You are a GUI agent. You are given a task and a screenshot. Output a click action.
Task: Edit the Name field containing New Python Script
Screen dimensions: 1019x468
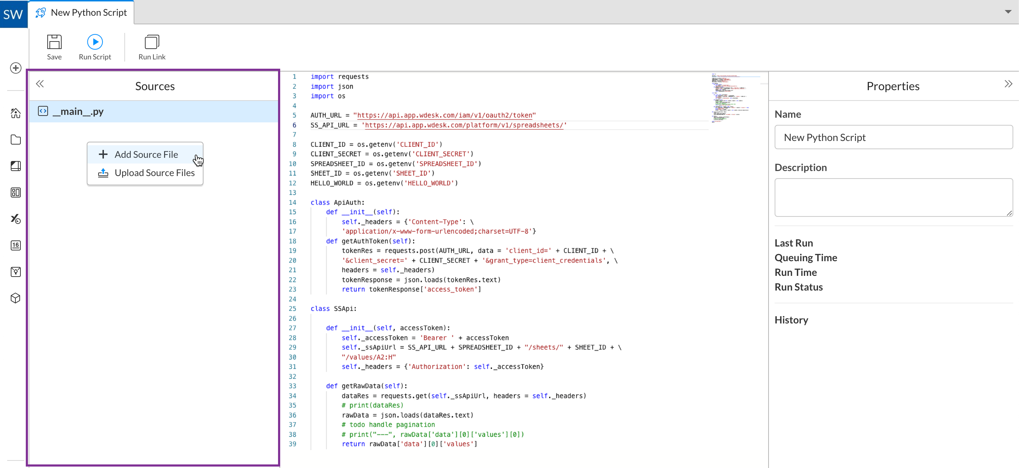893,137
